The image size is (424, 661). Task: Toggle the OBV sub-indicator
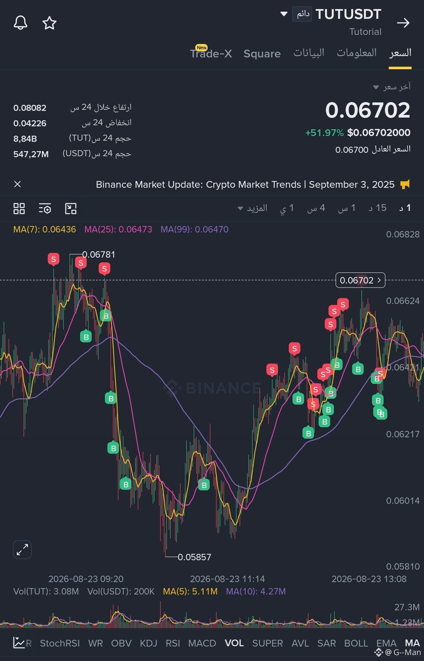[x=121, y=643]
